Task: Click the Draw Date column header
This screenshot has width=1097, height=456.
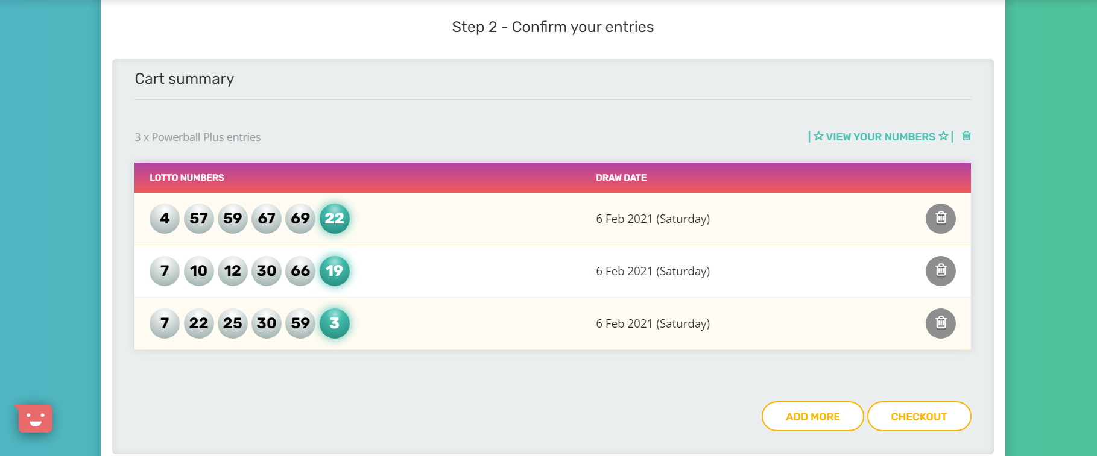Action: [x=621, y=178]
